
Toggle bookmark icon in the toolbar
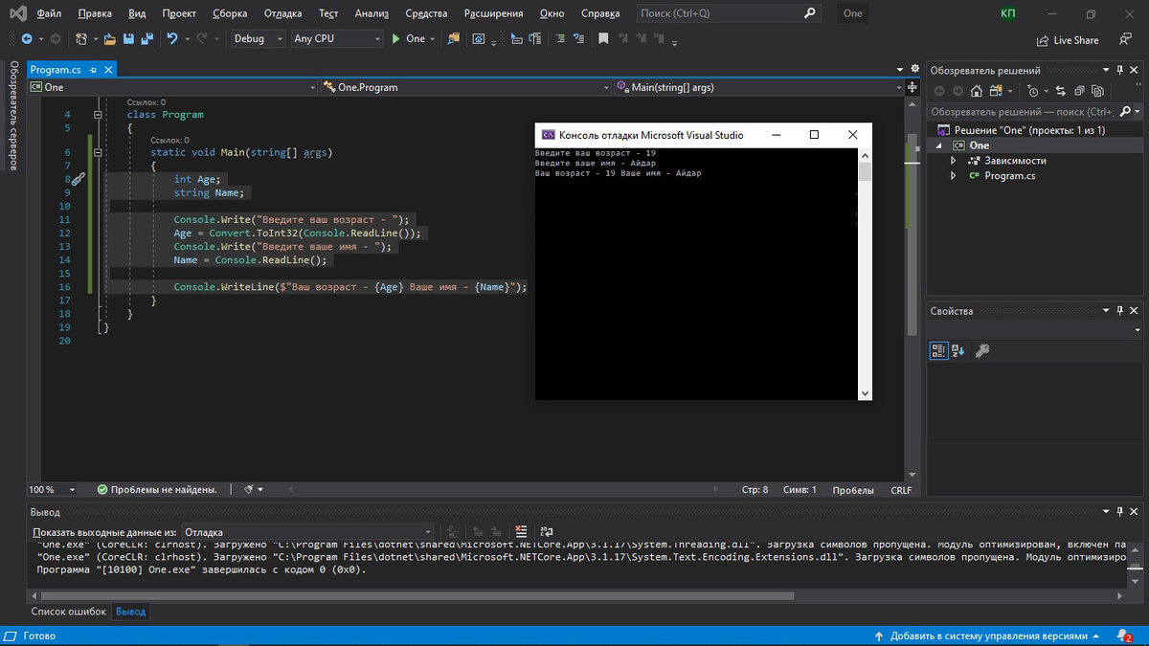click(603, 39)
